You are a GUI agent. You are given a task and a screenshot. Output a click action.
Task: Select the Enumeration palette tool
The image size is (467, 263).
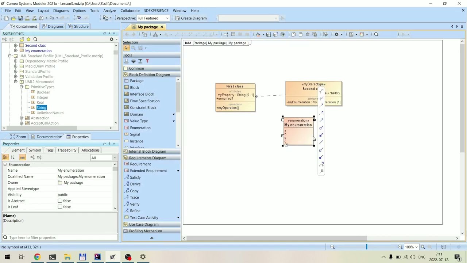click(x=140, y=127)
